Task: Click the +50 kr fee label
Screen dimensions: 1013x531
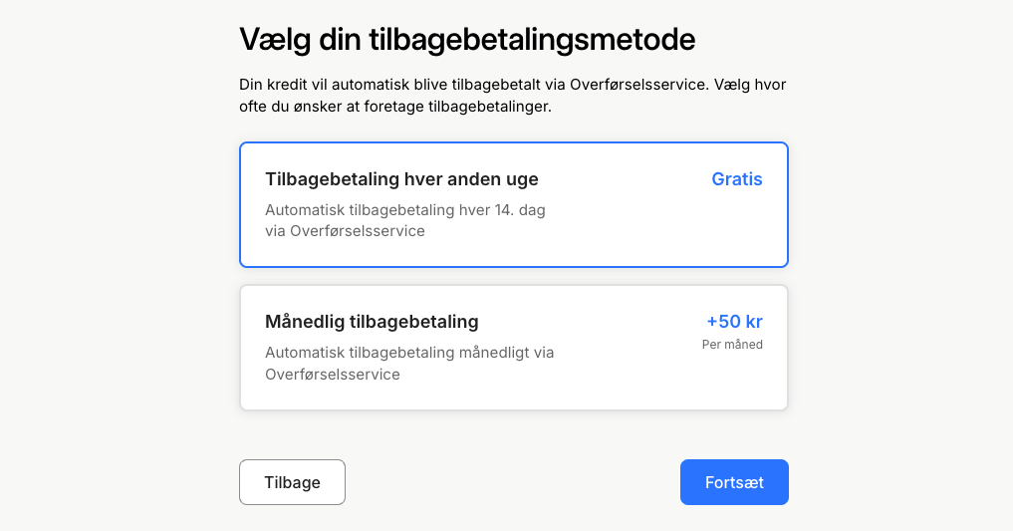Action: coord(734,322)
